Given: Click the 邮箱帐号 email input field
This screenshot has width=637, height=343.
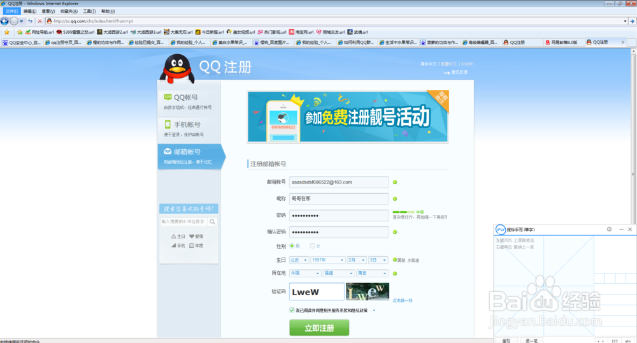Looking at the screenshot, I should (339, 182).
